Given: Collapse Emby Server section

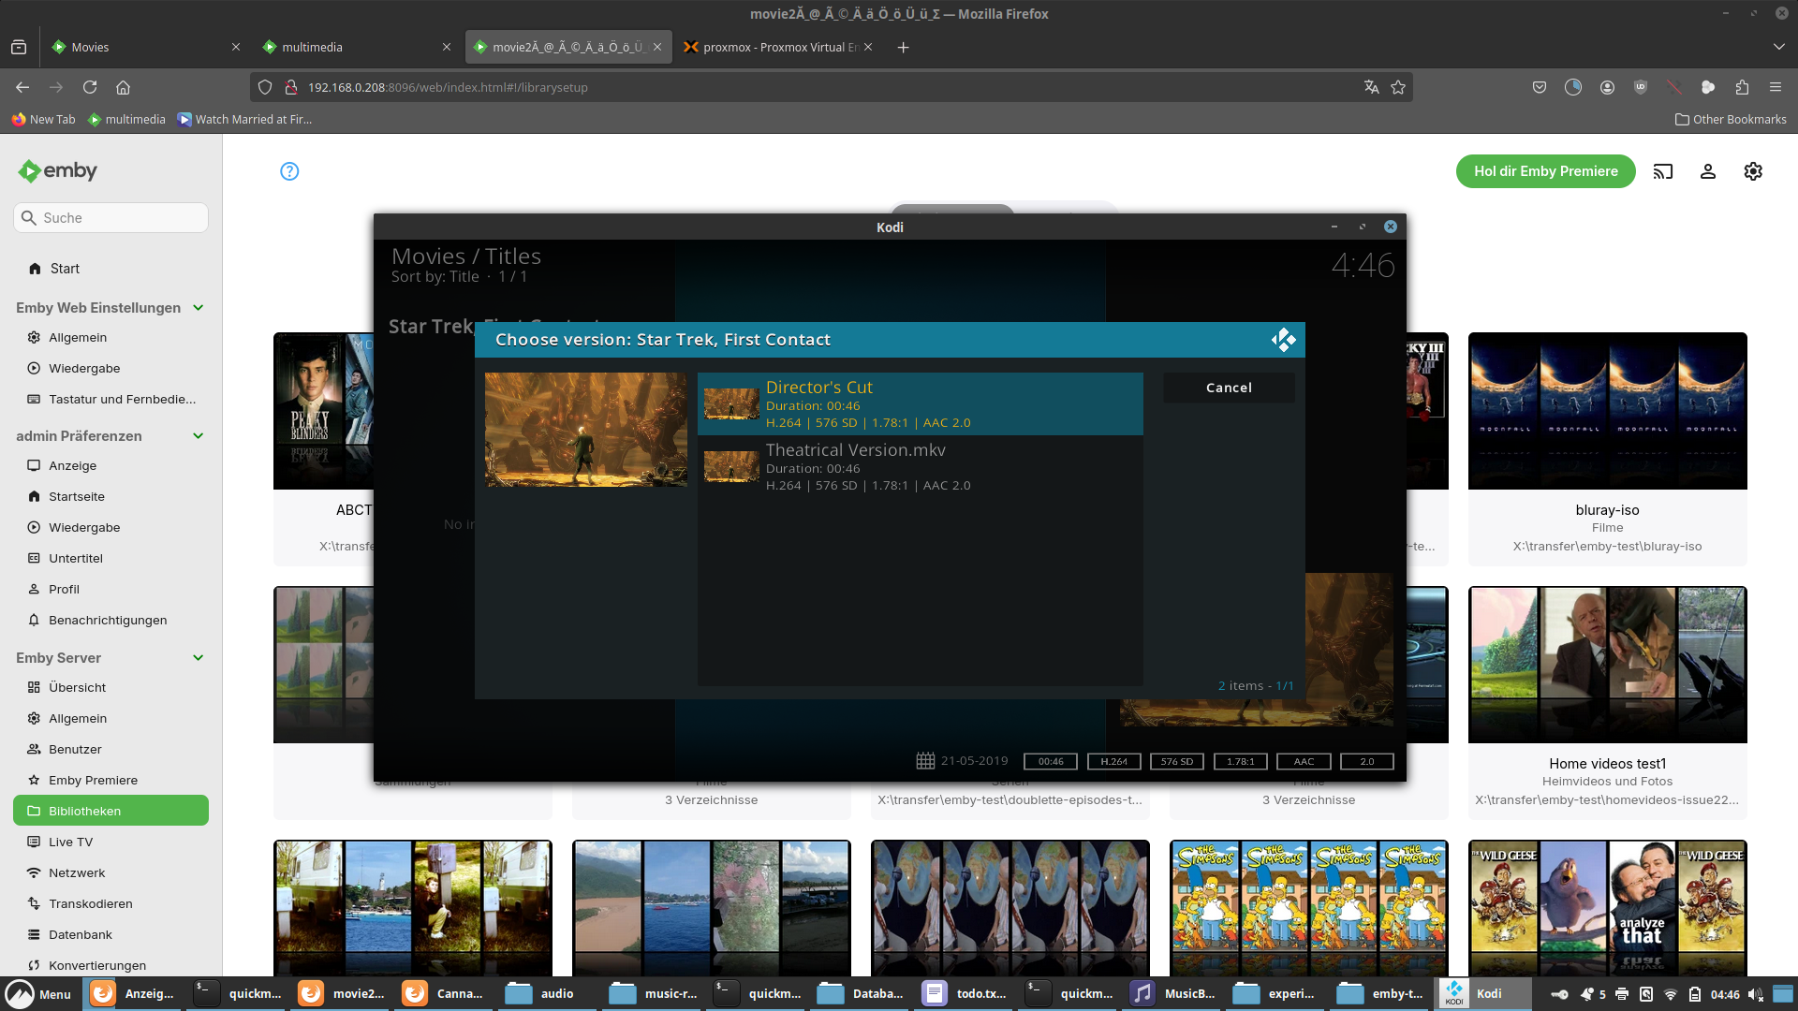Looking at the screenshot, I should pyautogui.click(x=198, y=658).
